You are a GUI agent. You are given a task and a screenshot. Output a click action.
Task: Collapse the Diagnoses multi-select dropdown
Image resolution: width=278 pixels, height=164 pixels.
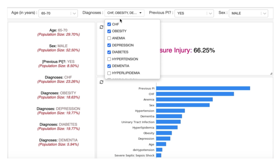pyautogui.click(x=124, y=13)
